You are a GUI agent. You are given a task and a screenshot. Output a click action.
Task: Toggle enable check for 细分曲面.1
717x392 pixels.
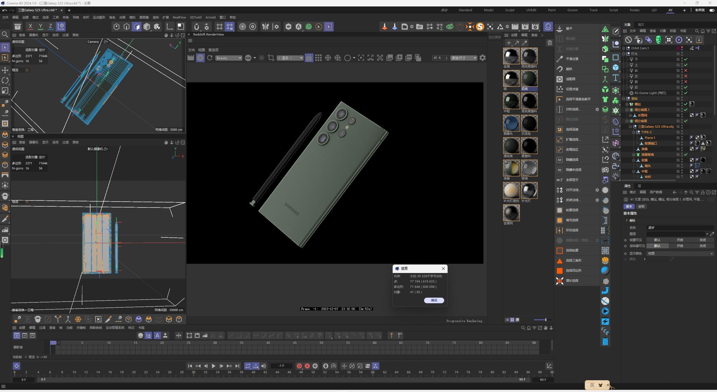pos(686,110)
